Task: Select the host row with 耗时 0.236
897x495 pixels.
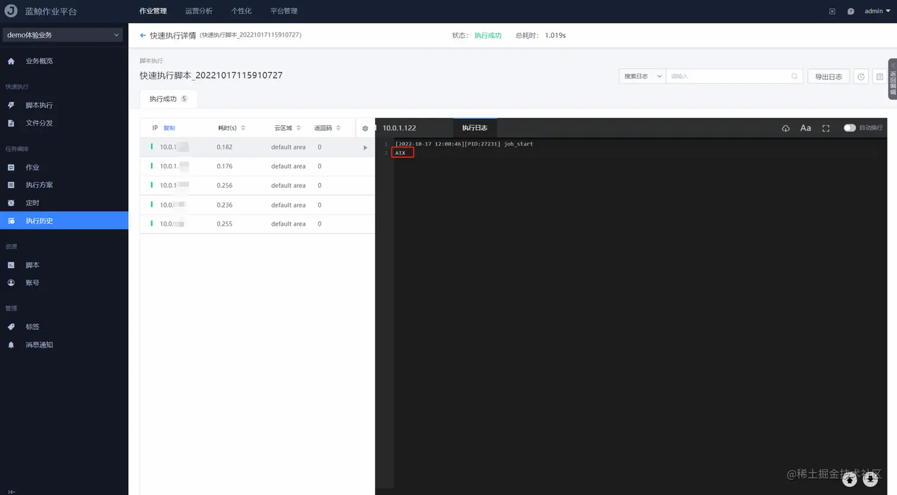Action: [257, 205]
